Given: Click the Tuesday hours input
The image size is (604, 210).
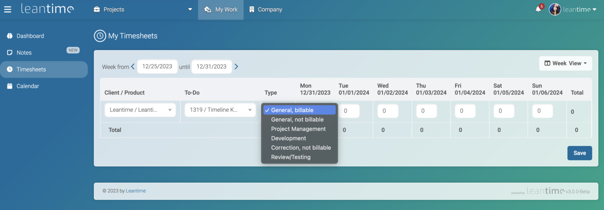Looking at the screenshot, I should click(x=349, y=111).
